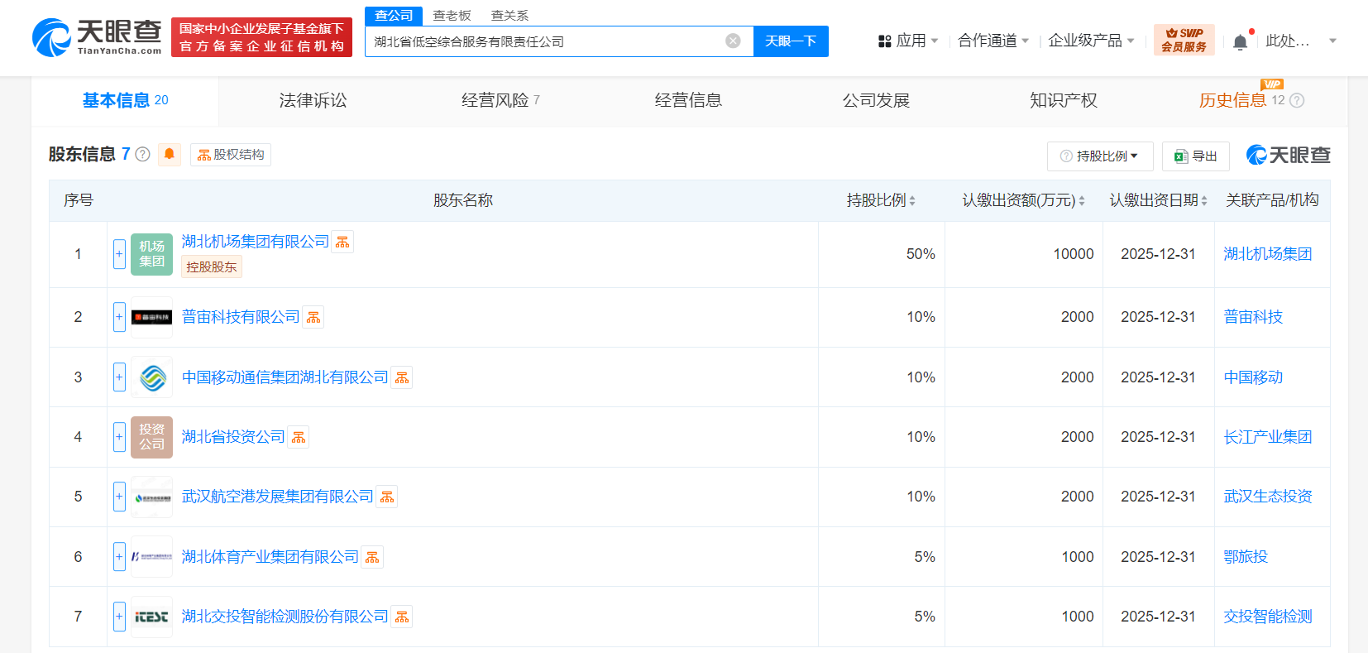Open equity structure icon for 湖北交投智能检测股份有限公司
This screenshot has width=1368, height=653.
401,617
